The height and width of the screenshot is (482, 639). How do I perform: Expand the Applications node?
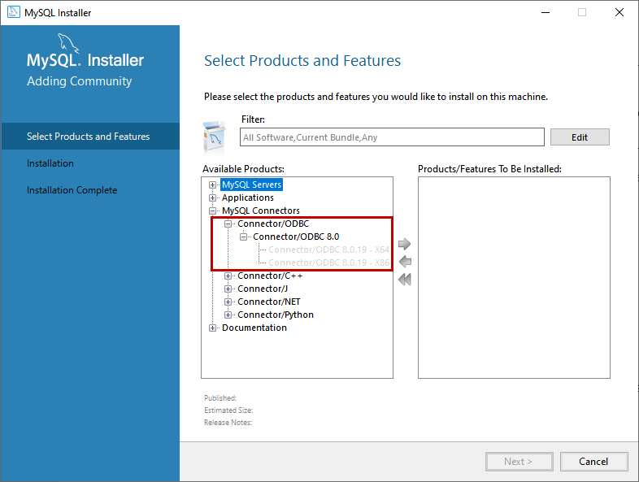click(x=212, y=198)
